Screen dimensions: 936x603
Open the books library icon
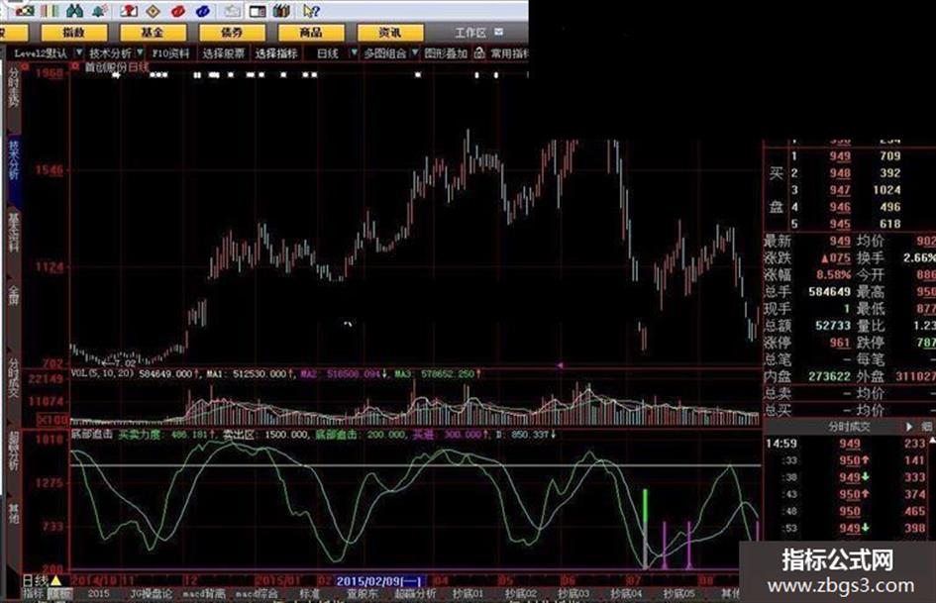281,10
